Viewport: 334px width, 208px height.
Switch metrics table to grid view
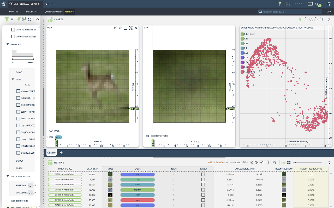tap(289, 162)
